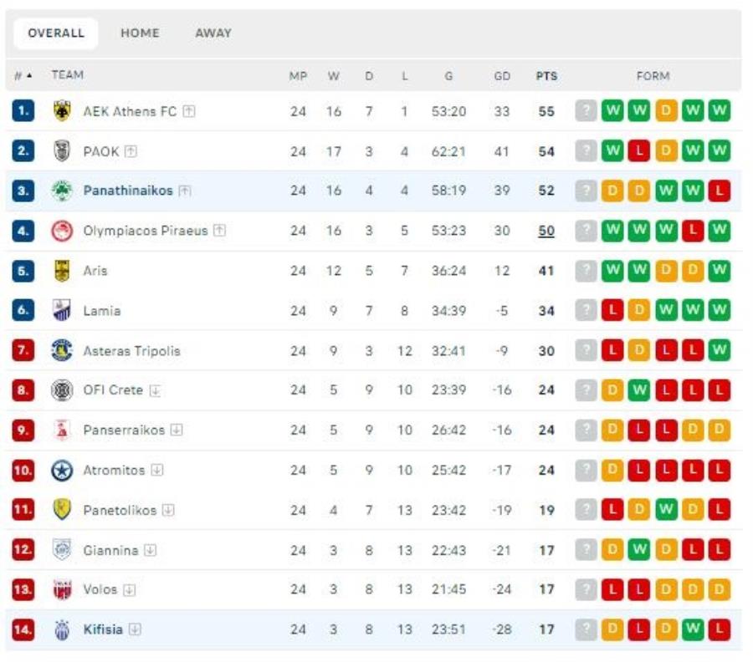Click the promotion arrow beside Panathinaikos

[184, 191]
